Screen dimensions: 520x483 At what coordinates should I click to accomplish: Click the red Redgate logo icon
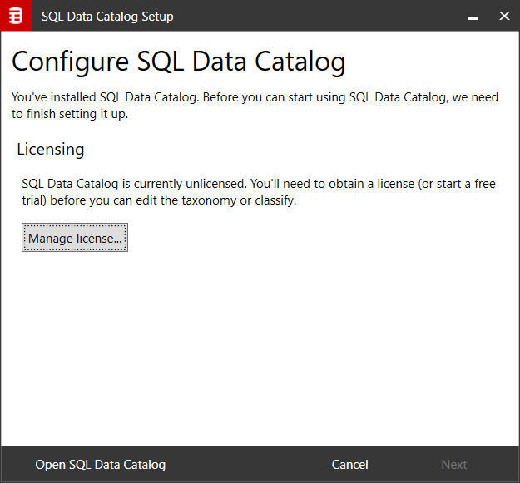coord(15,16)
